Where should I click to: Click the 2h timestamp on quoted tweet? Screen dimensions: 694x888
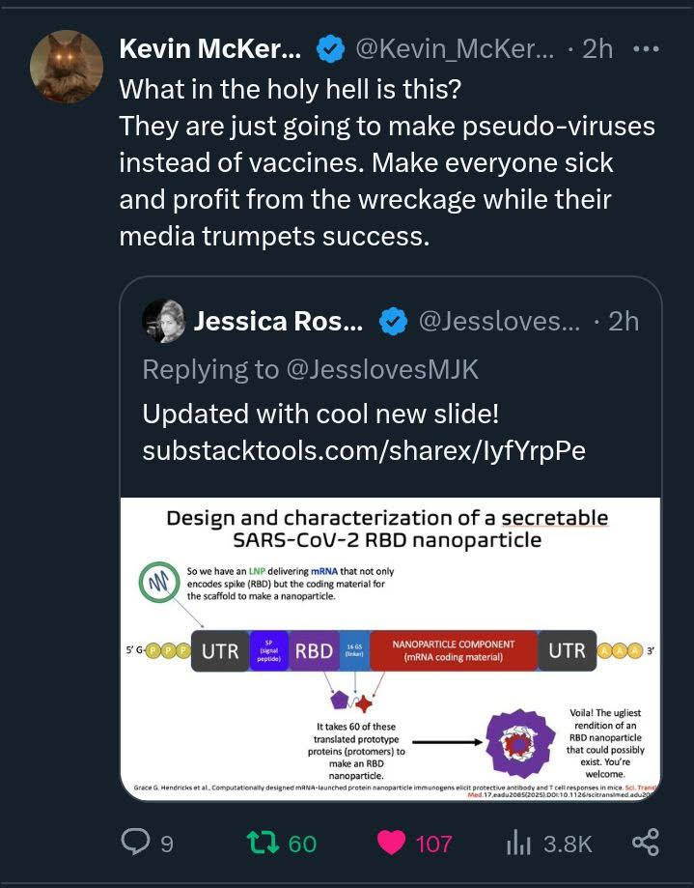pyautogui.click(x=623, y=322)
